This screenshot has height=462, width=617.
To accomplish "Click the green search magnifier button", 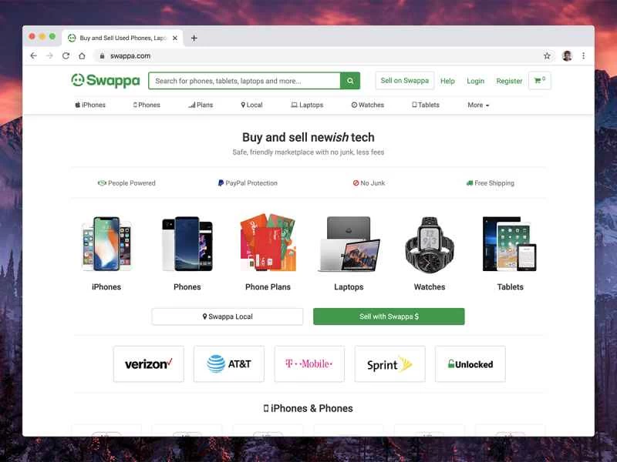I will (x=350, y=81).
